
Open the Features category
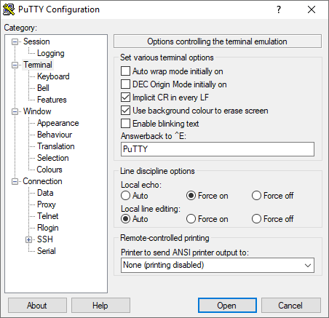52,100
